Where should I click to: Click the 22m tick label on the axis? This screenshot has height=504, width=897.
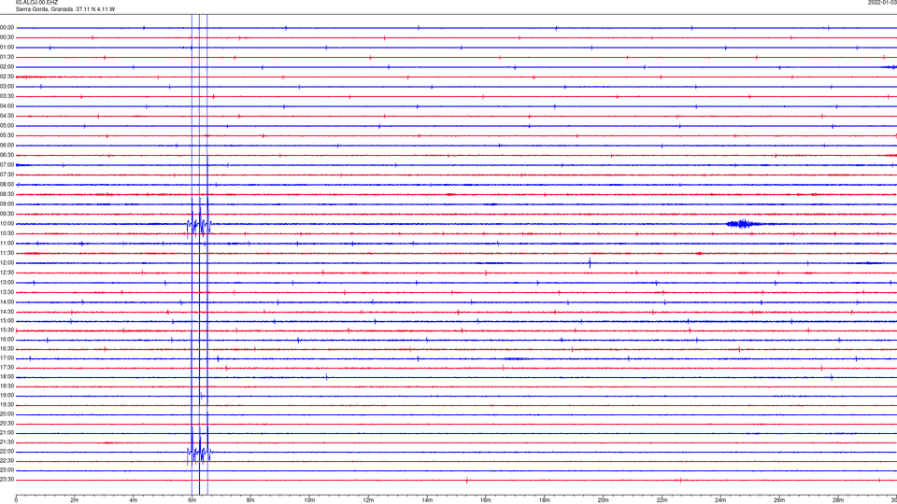[x=662, y=500]
